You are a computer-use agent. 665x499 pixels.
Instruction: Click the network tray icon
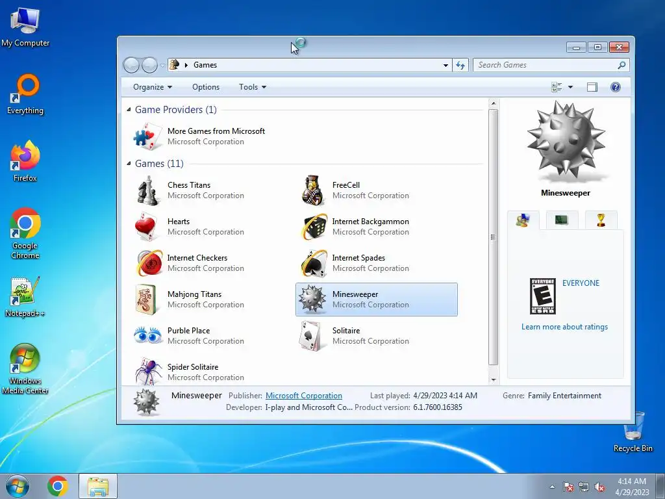pyautogui.click(x=584, y=487)
